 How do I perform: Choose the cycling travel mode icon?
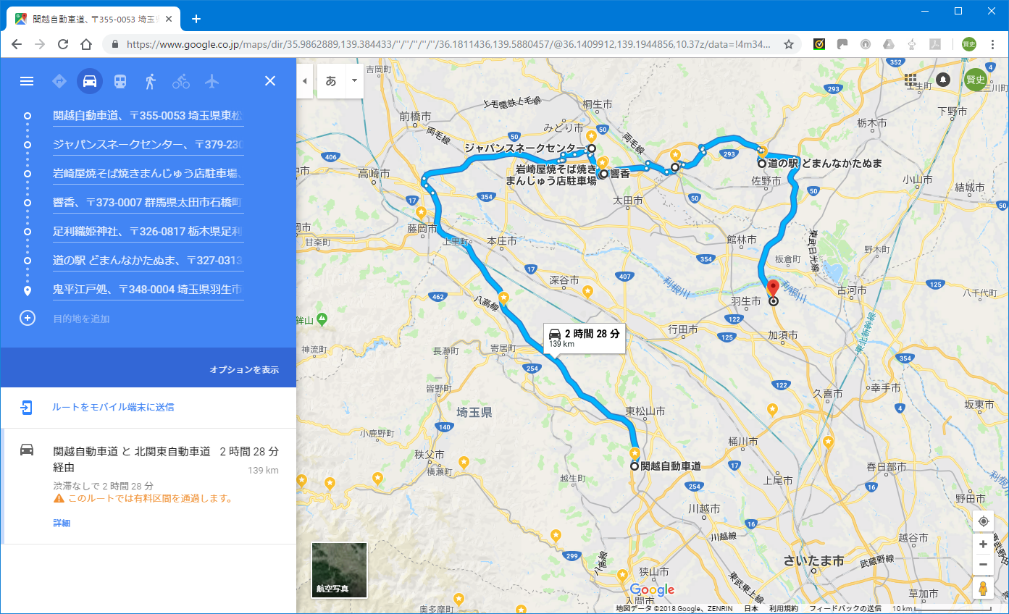pos(181,81)
